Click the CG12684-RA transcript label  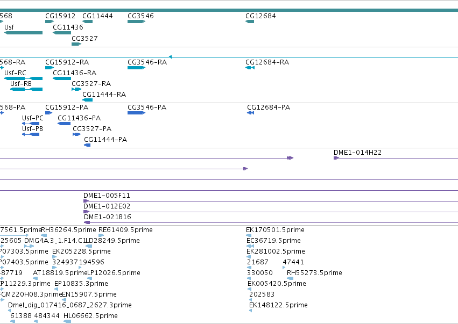[267, 62]
